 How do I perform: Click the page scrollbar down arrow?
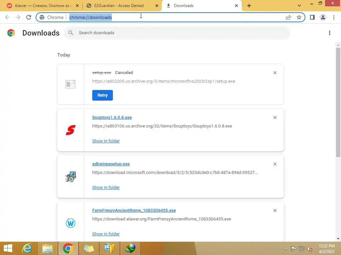338,239
